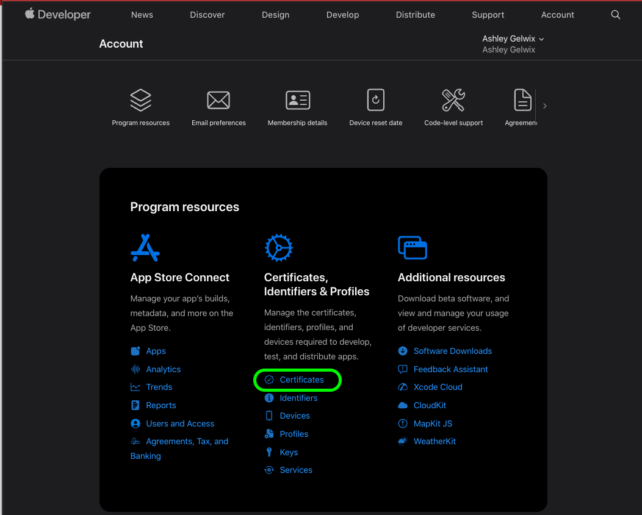This screenshot has width=642, height=515.
Task: Click the App Store Connect logo icon
Action: [145, 248]
